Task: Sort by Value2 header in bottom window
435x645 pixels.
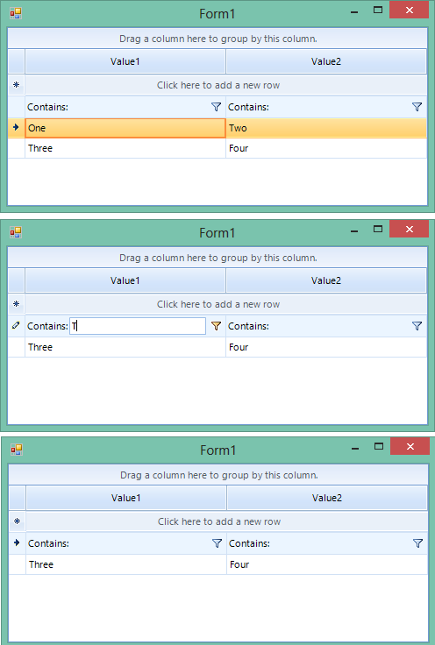Action: [327, 498]
